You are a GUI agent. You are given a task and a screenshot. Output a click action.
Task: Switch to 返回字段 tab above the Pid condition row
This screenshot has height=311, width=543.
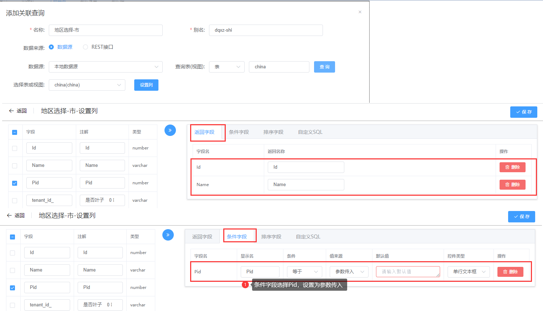click(202, 237)
